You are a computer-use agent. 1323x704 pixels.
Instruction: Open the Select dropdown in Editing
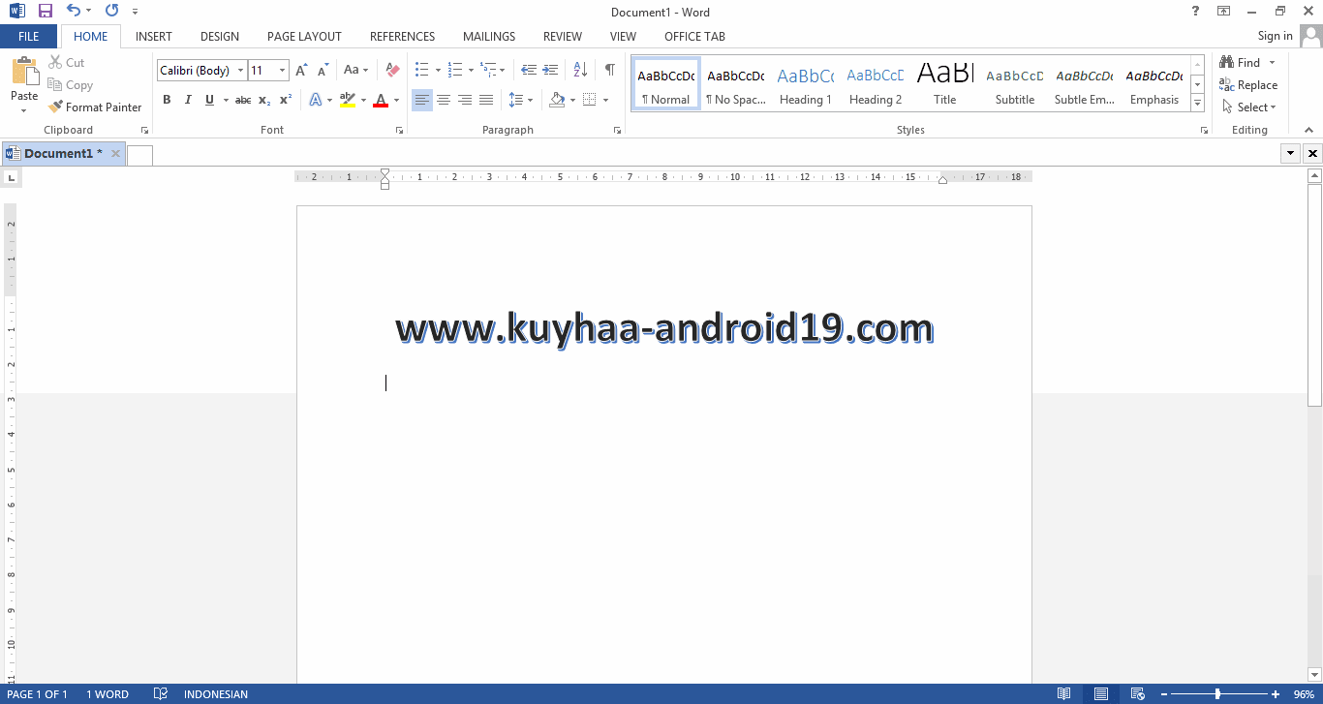click(x=1249, y=107)
